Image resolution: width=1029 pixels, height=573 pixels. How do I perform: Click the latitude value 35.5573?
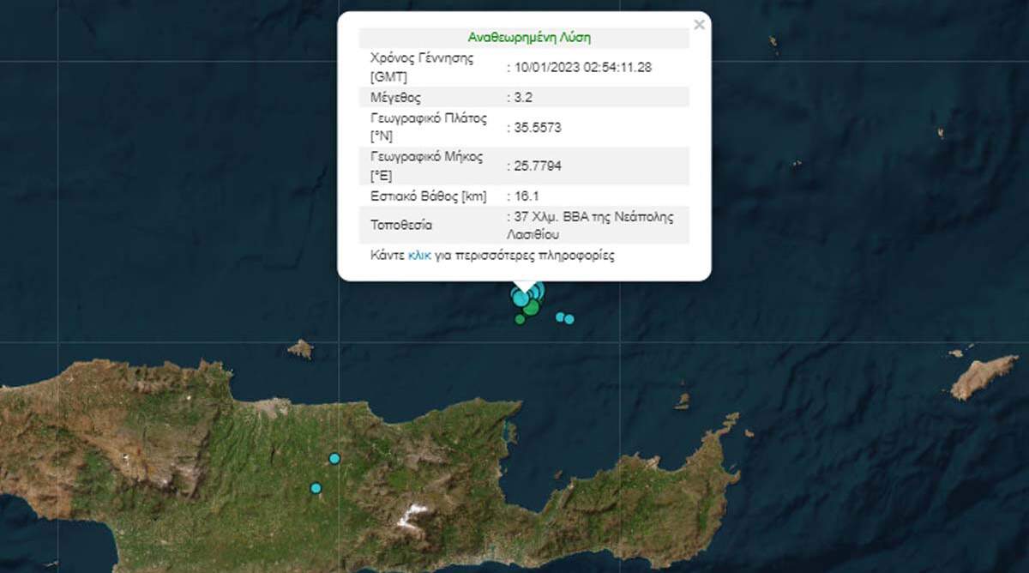(538, 127)
